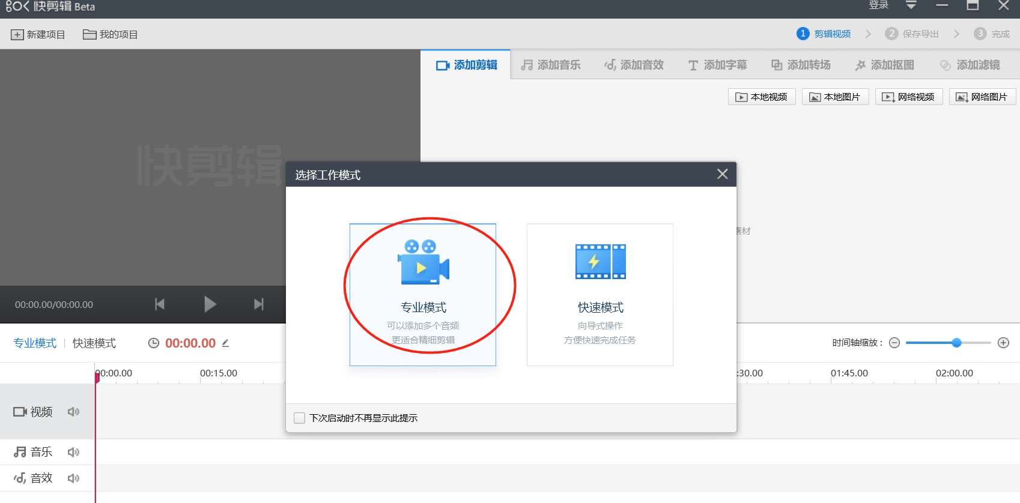Switch to 添加字幕 tab

(718, 65)
